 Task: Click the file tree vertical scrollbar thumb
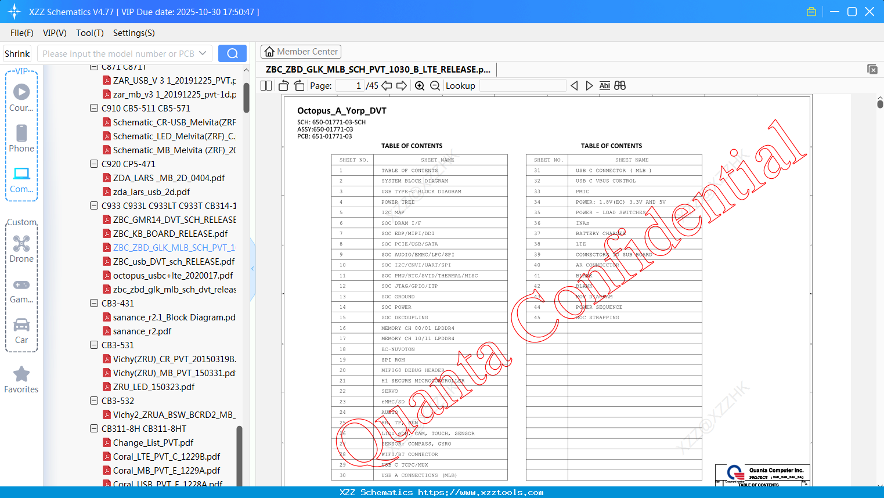pyautogui.click(x=246, y=98)
